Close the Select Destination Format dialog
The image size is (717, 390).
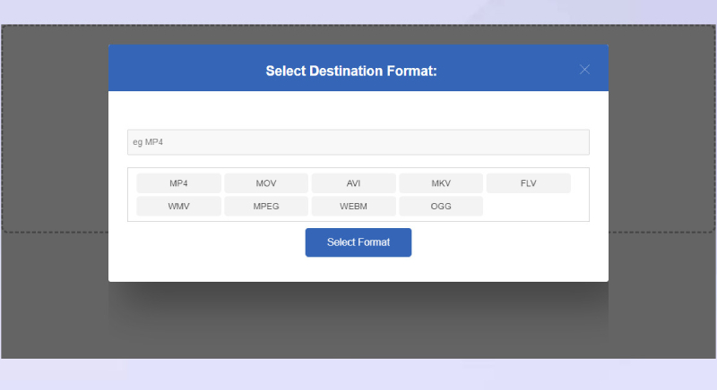584,70
